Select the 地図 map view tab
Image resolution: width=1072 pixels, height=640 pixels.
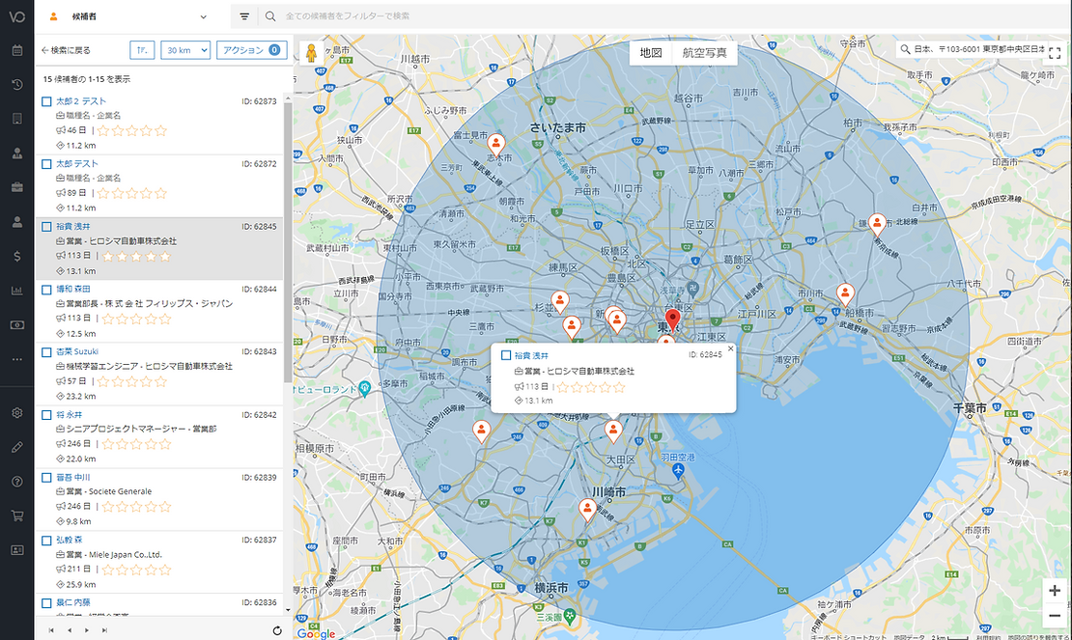tap(651, 53)
